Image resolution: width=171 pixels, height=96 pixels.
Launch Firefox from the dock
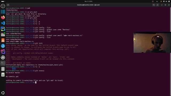coord(3,17)
